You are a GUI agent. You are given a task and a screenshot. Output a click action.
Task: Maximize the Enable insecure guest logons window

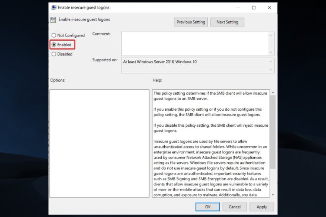coord(254,8)
